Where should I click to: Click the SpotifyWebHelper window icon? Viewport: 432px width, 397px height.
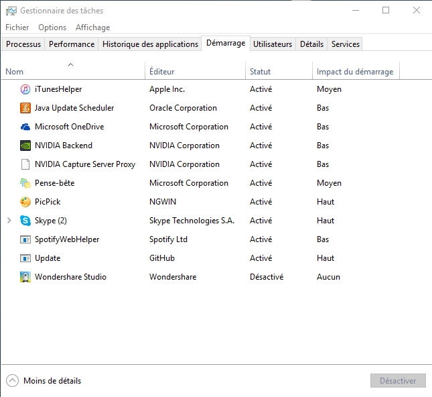point(25,239)
